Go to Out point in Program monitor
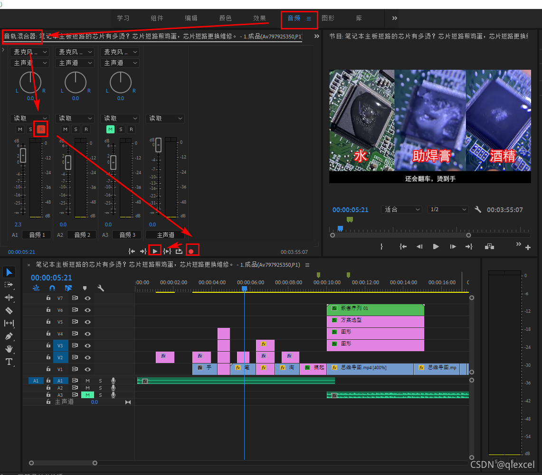This screenshot has height=475, width=542. click(469, 246)
